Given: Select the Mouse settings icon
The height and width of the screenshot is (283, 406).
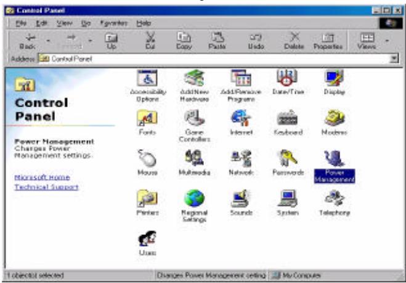Looking at the screenshot, I should 147,158.
